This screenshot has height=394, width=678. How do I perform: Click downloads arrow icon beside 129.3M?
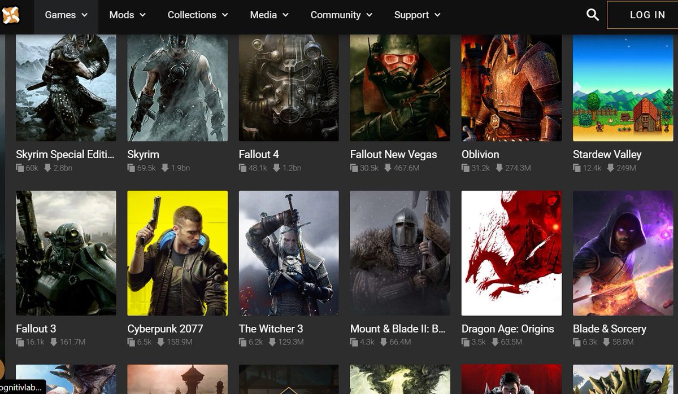[x=272, y=342]
